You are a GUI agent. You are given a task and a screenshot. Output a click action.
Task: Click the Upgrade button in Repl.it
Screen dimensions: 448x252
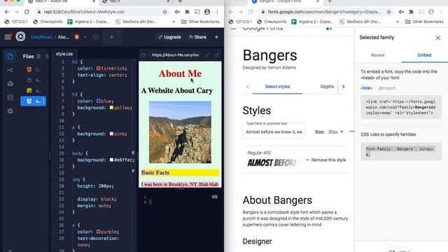pos(169,37)
